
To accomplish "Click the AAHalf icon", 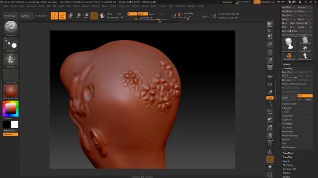I will (270, 60).
